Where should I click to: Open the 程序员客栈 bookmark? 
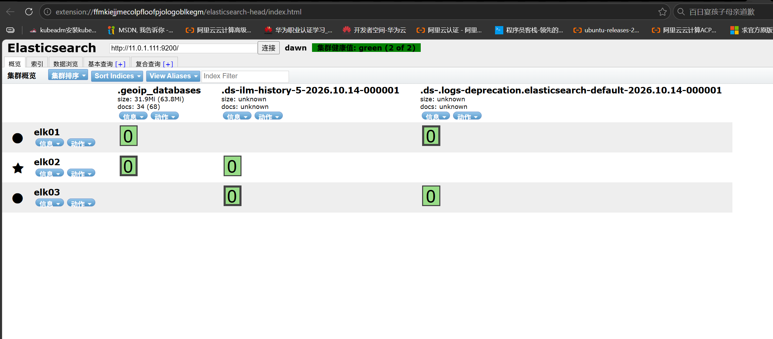(529, 30)
